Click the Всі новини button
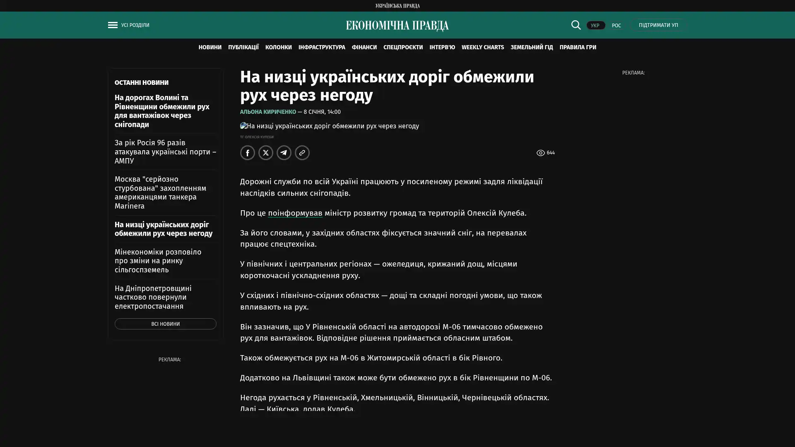 point(165,324)
